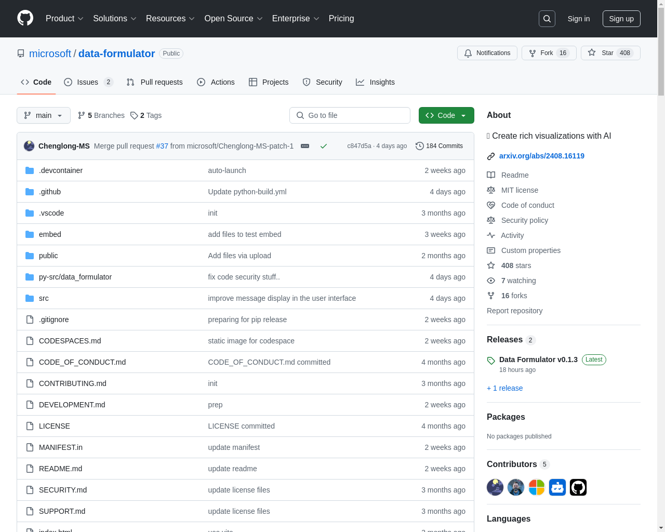Click the README.md file icon
The height and width of the screenshot is (532, 665).
pyautogui.click(x=30, y=469)
